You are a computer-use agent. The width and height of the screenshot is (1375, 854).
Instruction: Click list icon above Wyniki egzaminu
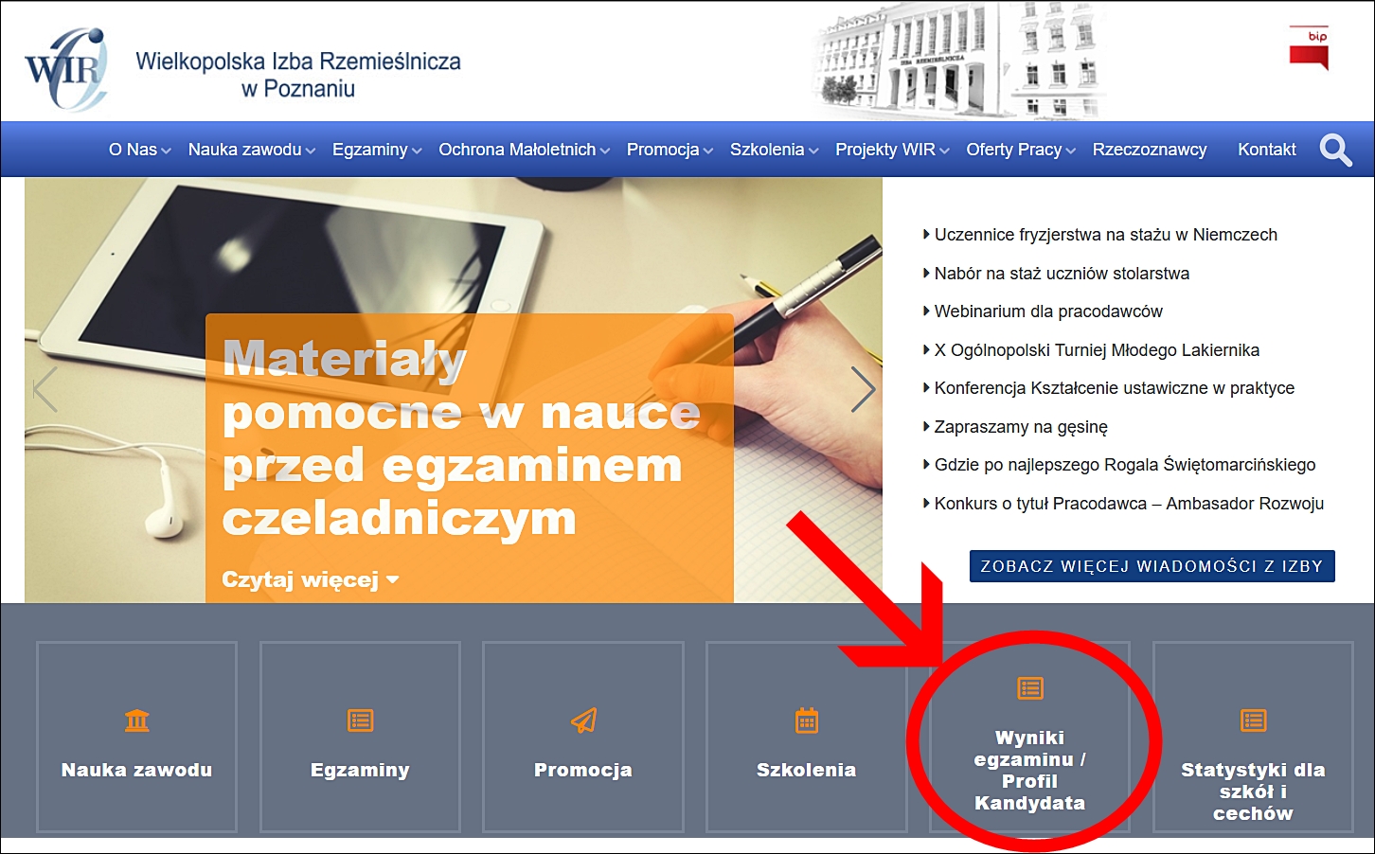[1030, 688]
